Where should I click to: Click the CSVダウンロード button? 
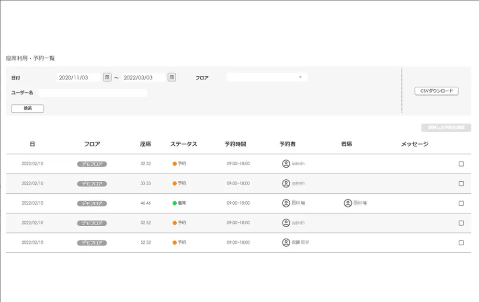coord(436,91)
